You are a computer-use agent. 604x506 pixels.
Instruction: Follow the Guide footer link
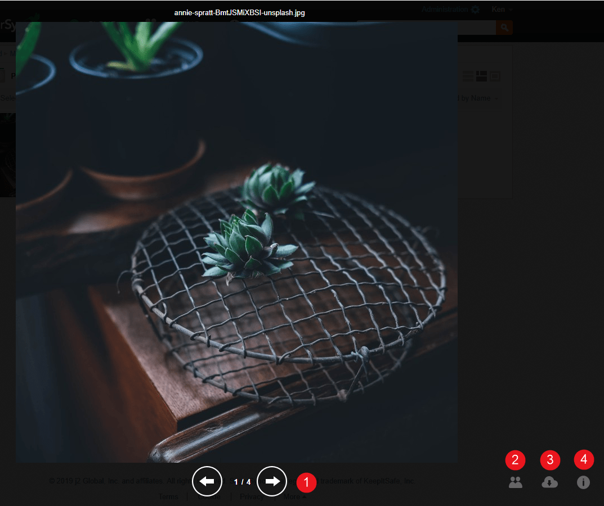[x=209, y=496]
